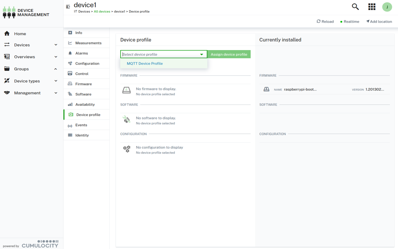Click the device profile dropdown arrow

click(201, 55)
